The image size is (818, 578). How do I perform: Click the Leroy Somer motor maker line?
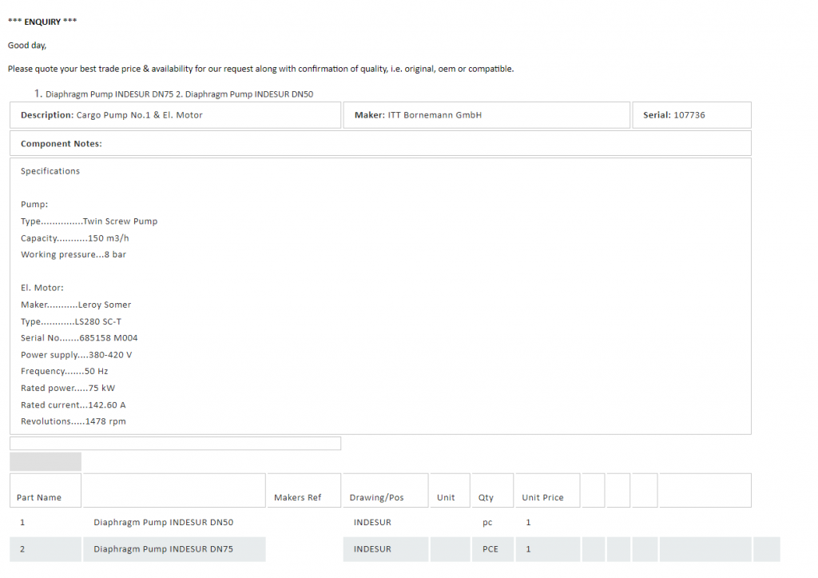(76, 305)
